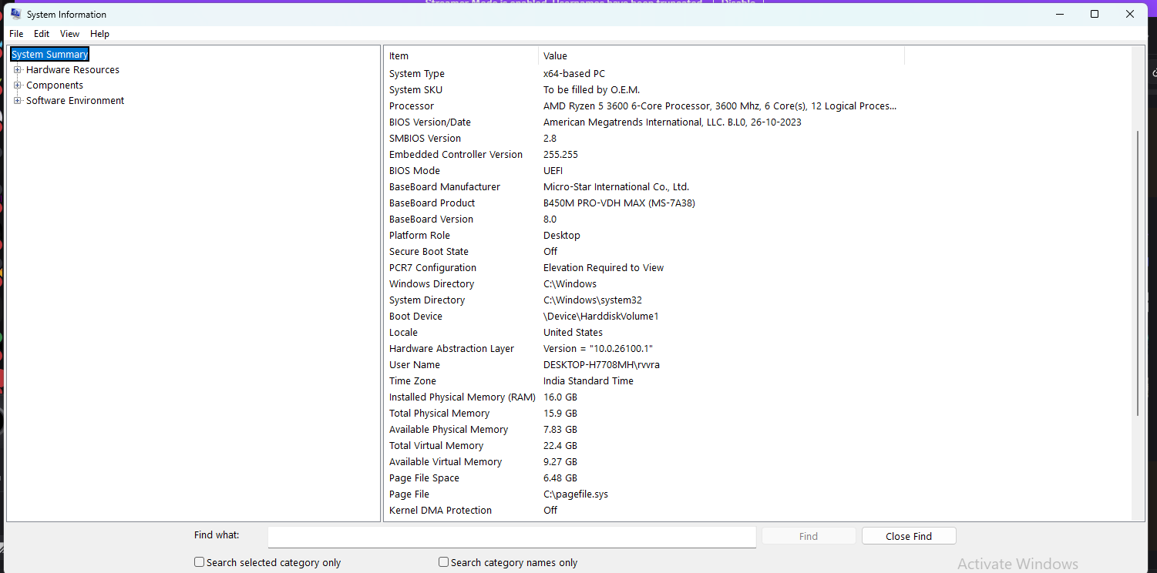Viewport: 1157px width, 573px height.
Task: Select the SMBIOS Version row
Action: coord(644,139)
